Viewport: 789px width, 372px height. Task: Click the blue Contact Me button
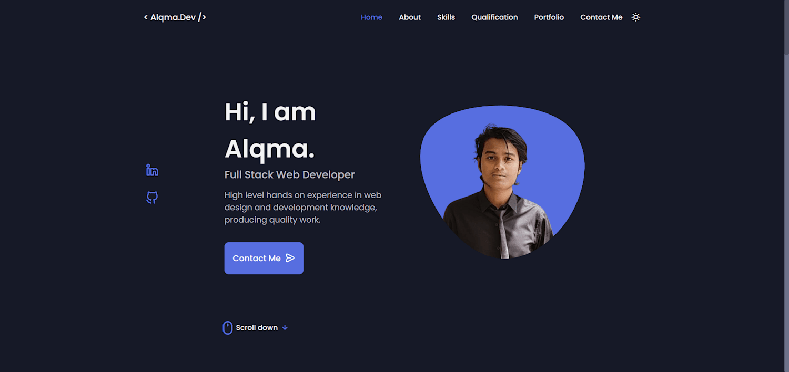point(264,258)
